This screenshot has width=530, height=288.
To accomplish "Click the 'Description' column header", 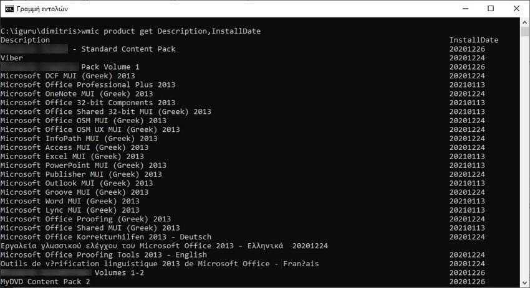I will click(25, 40).
